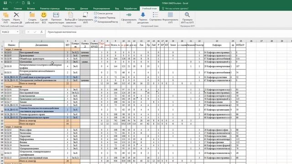Click the Перенос дисциплин down-arrow icon
Screen dimensions: 292x164
143,15
